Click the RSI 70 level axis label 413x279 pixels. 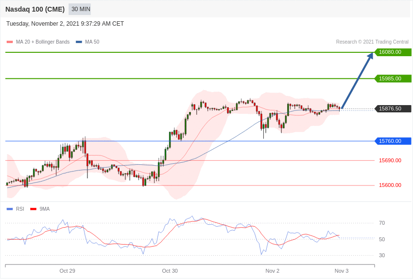[x=381, y=223]
